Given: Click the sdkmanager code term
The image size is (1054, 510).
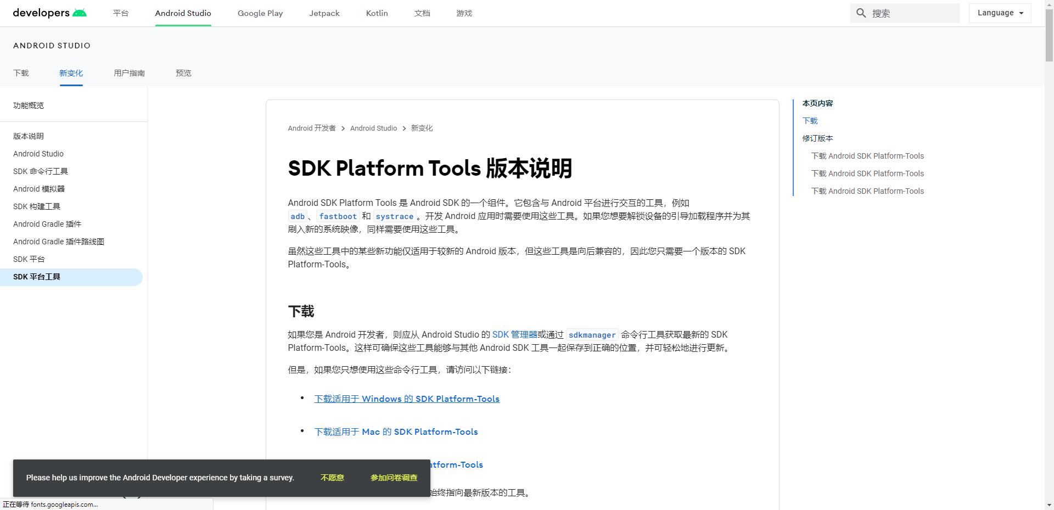Looking at the screenshot, I should [x=592, y=335].
